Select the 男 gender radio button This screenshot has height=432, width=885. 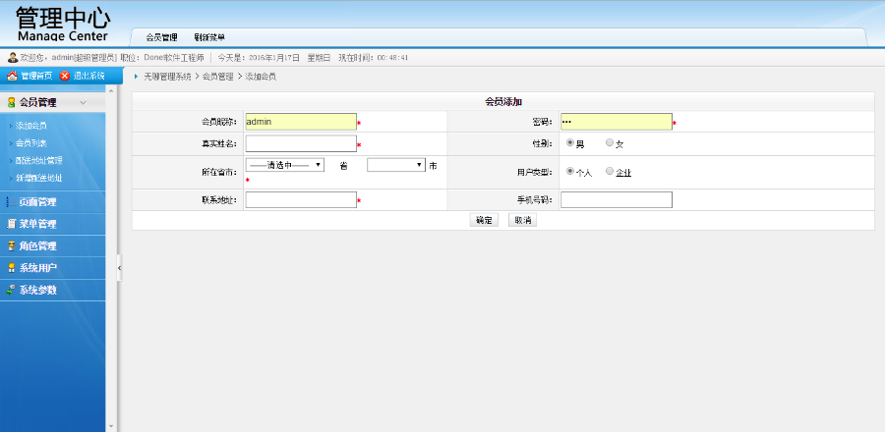pos(570,142)
